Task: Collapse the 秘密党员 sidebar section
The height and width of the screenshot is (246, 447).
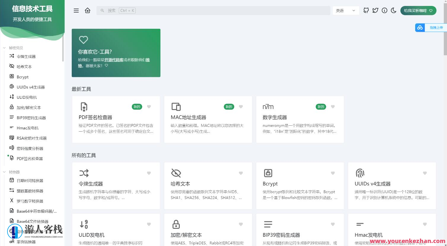Action: point(4,48)
